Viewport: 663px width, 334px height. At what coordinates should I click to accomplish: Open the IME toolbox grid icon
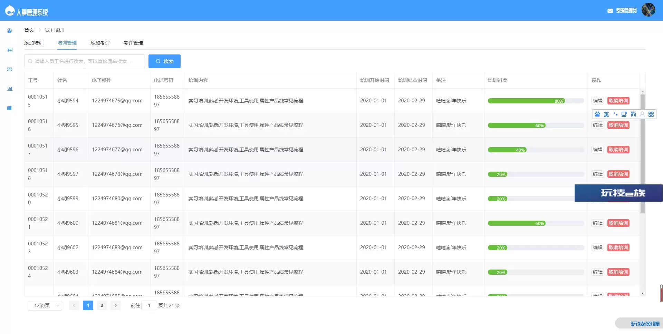click(x=651, y=114)
